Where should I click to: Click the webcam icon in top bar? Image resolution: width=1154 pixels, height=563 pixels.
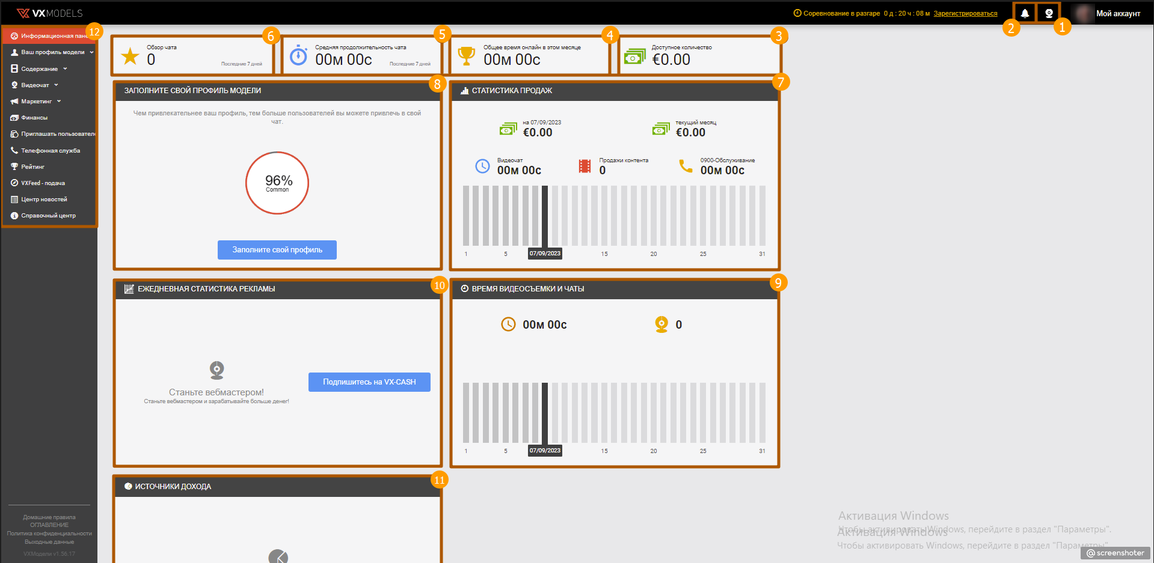click(1049, 13)
